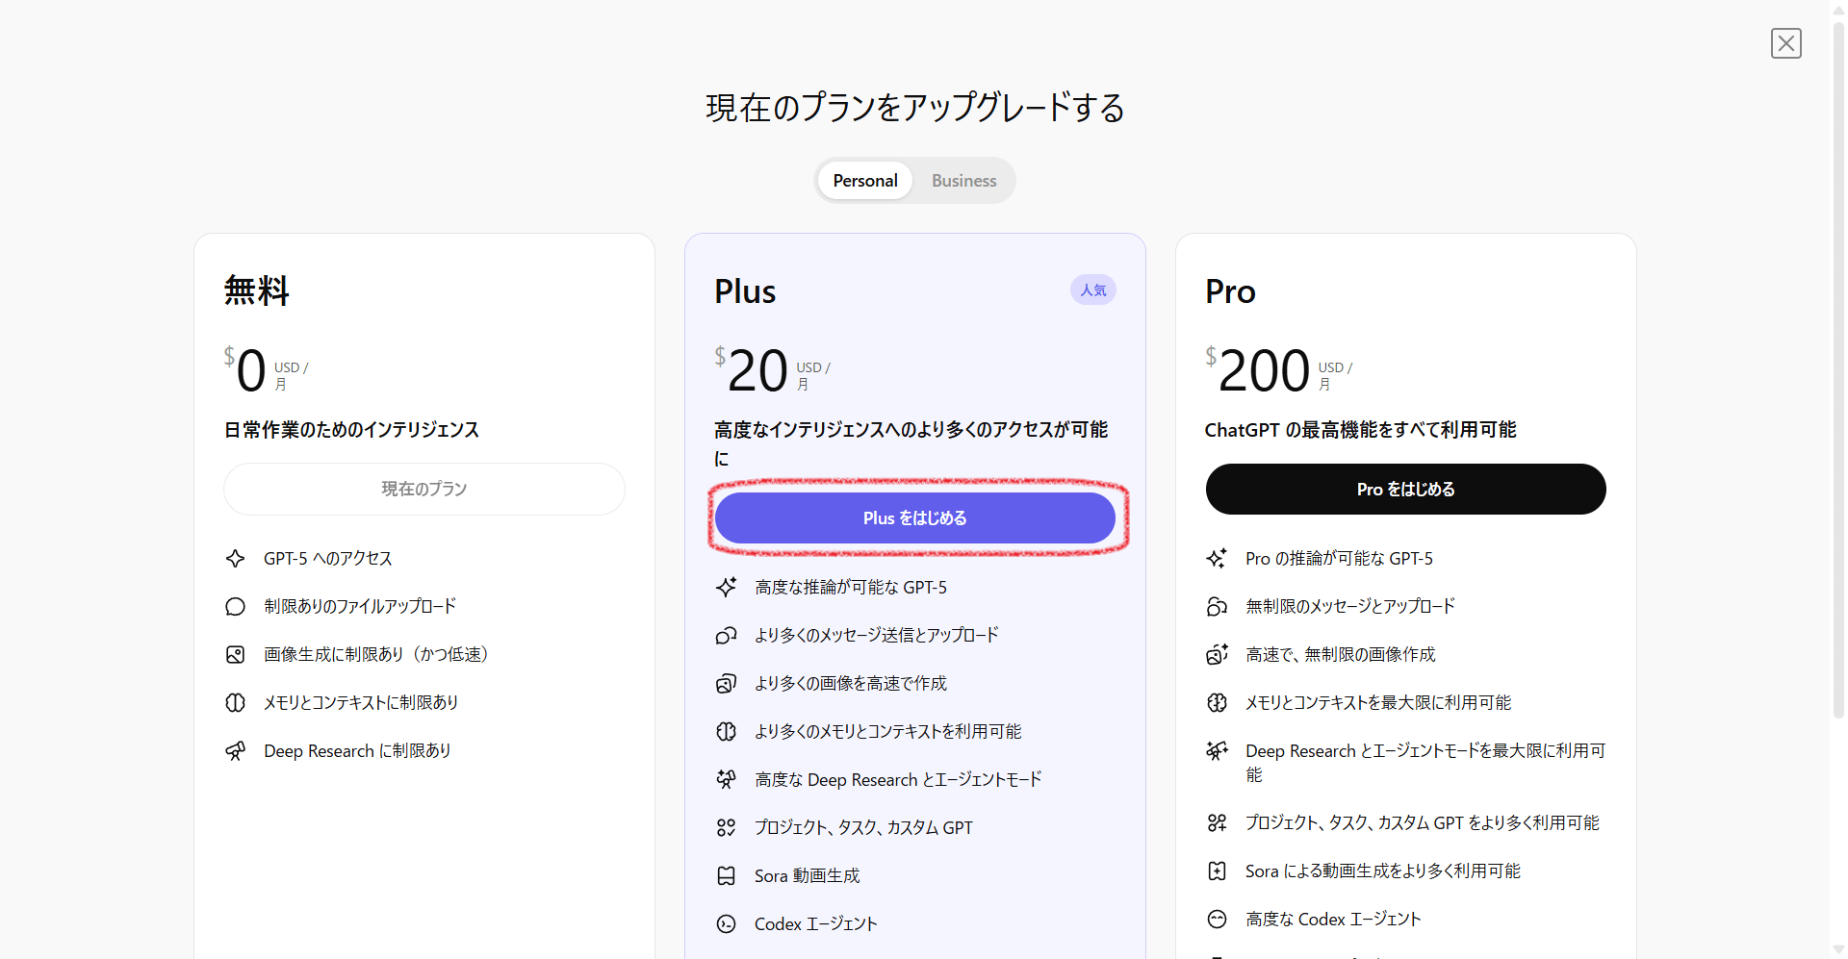1848x959 pixels.
Task: Switch to the Personal plans tab
Action: [x=864, y=181]
